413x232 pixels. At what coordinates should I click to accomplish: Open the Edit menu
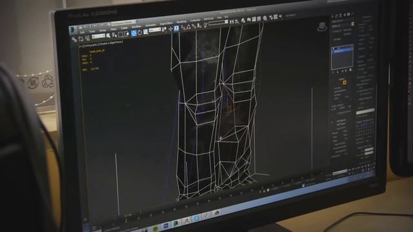82,32
